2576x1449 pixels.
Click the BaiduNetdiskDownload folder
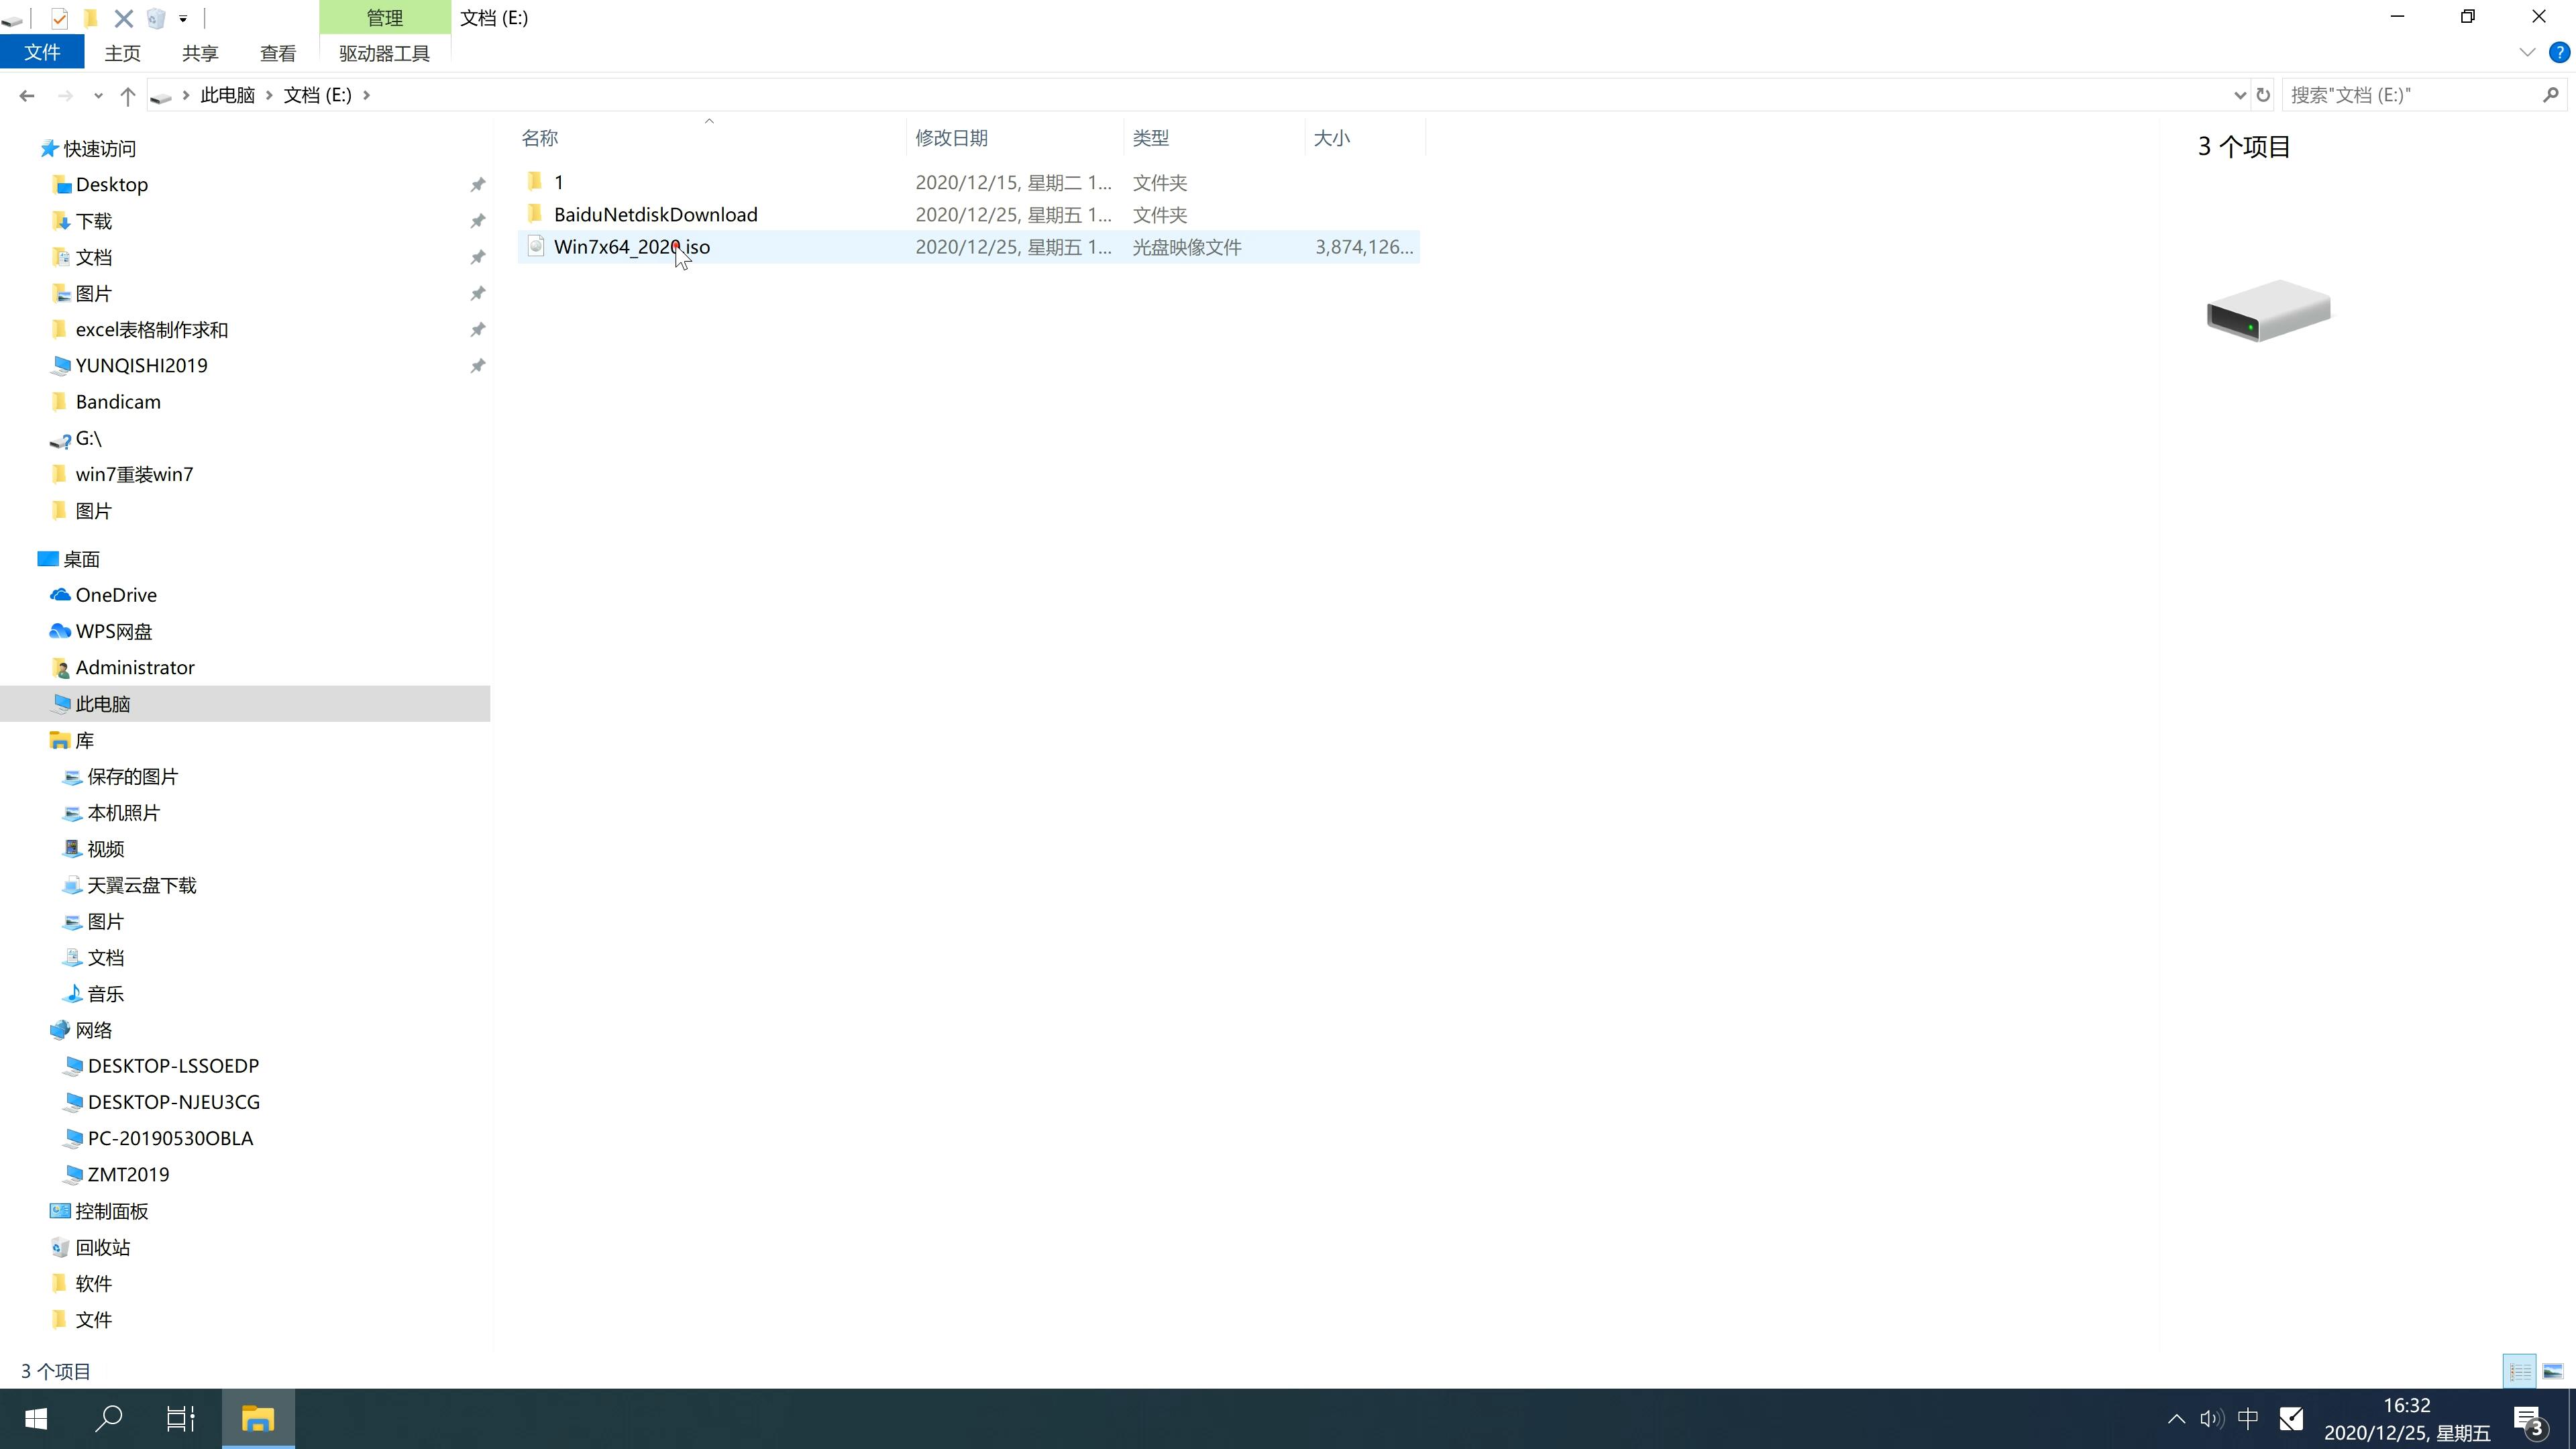point(655,214)
